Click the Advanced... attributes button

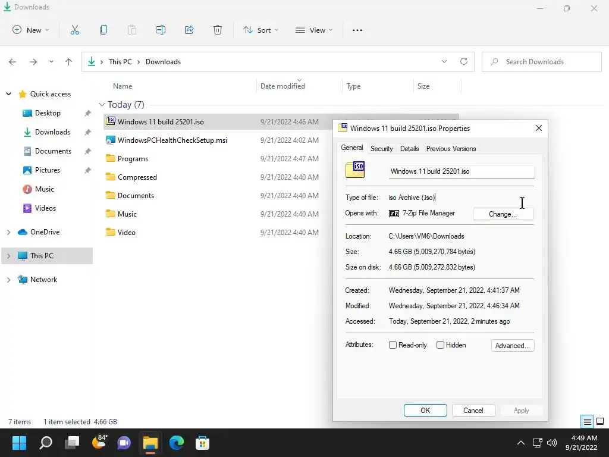pyautogui.click(x=513, y=346)
